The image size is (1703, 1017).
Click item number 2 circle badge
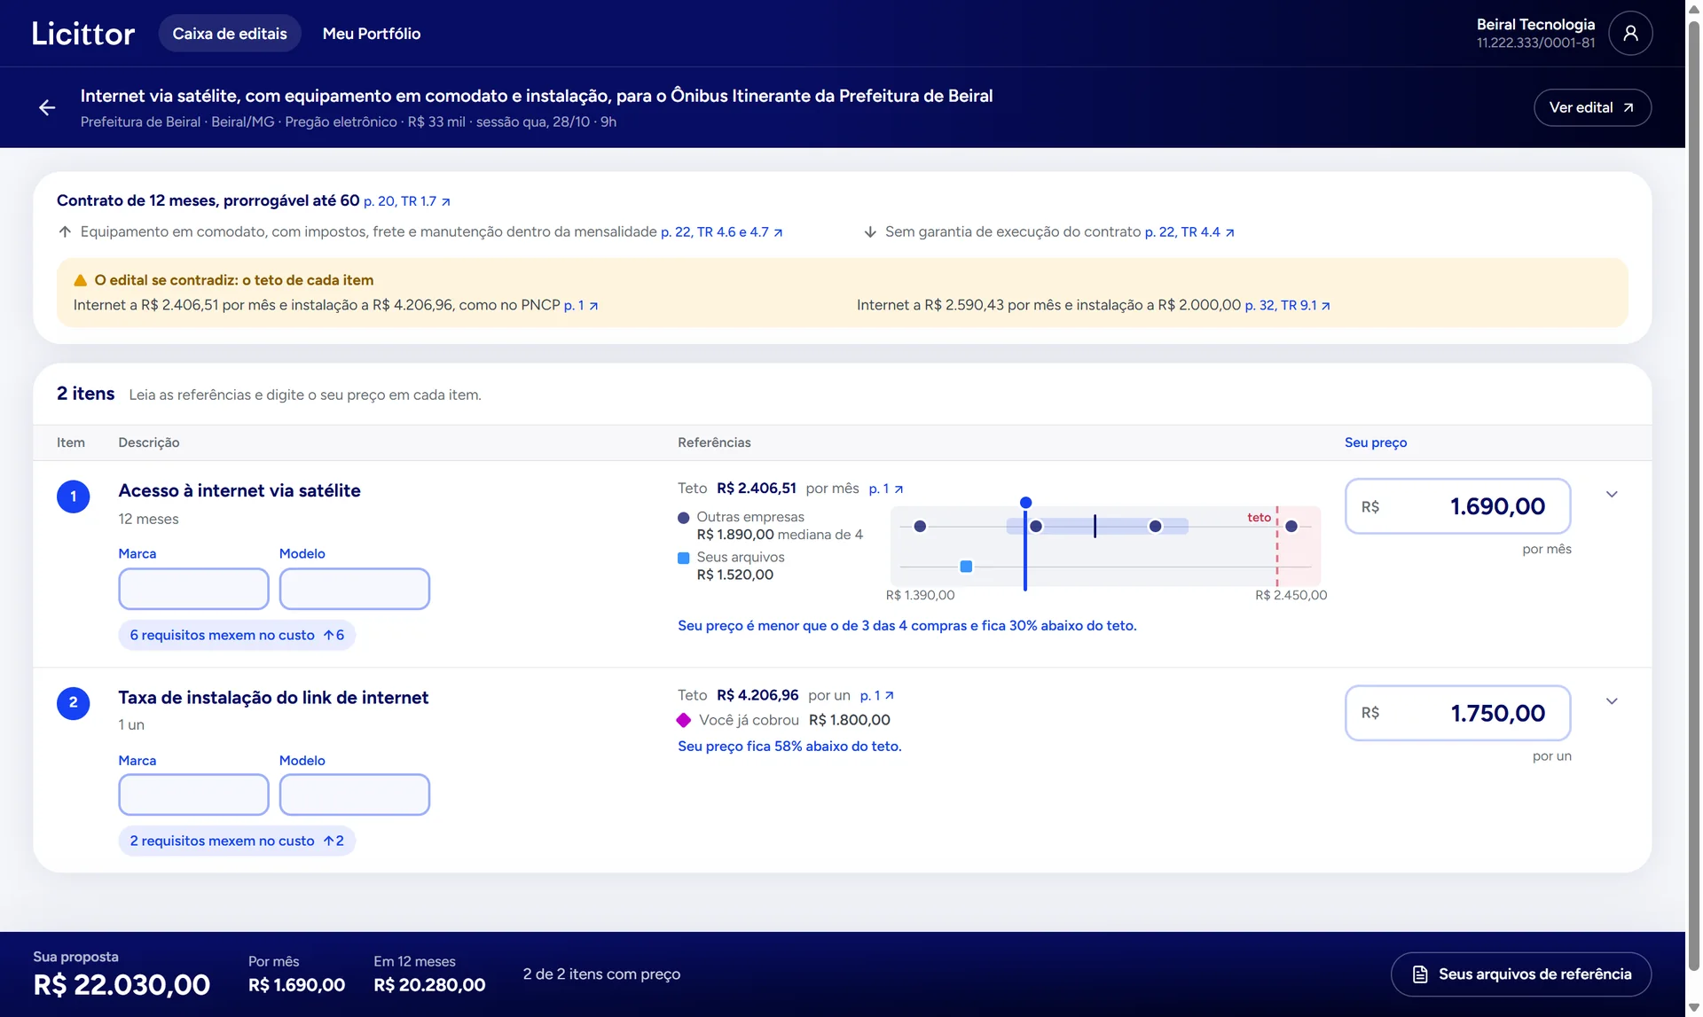pos(73,703)
